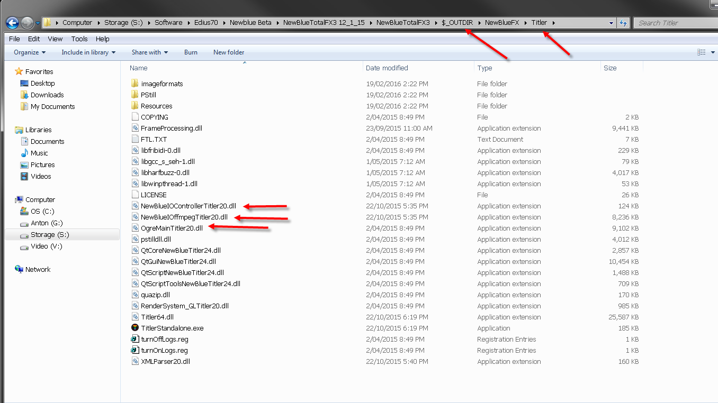The image size is (718, 403).
Task: Sort files by Date modified column
Action: [x=387, y=68]
